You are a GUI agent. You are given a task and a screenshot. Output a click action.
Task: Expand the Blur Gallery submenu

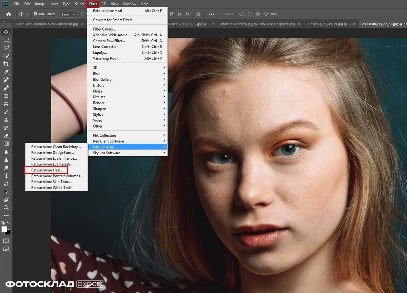(x=128, y=79)
